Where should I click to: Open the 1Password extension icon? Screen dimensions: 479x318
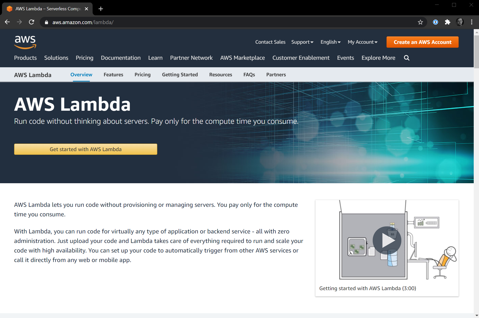click(435, 22)
